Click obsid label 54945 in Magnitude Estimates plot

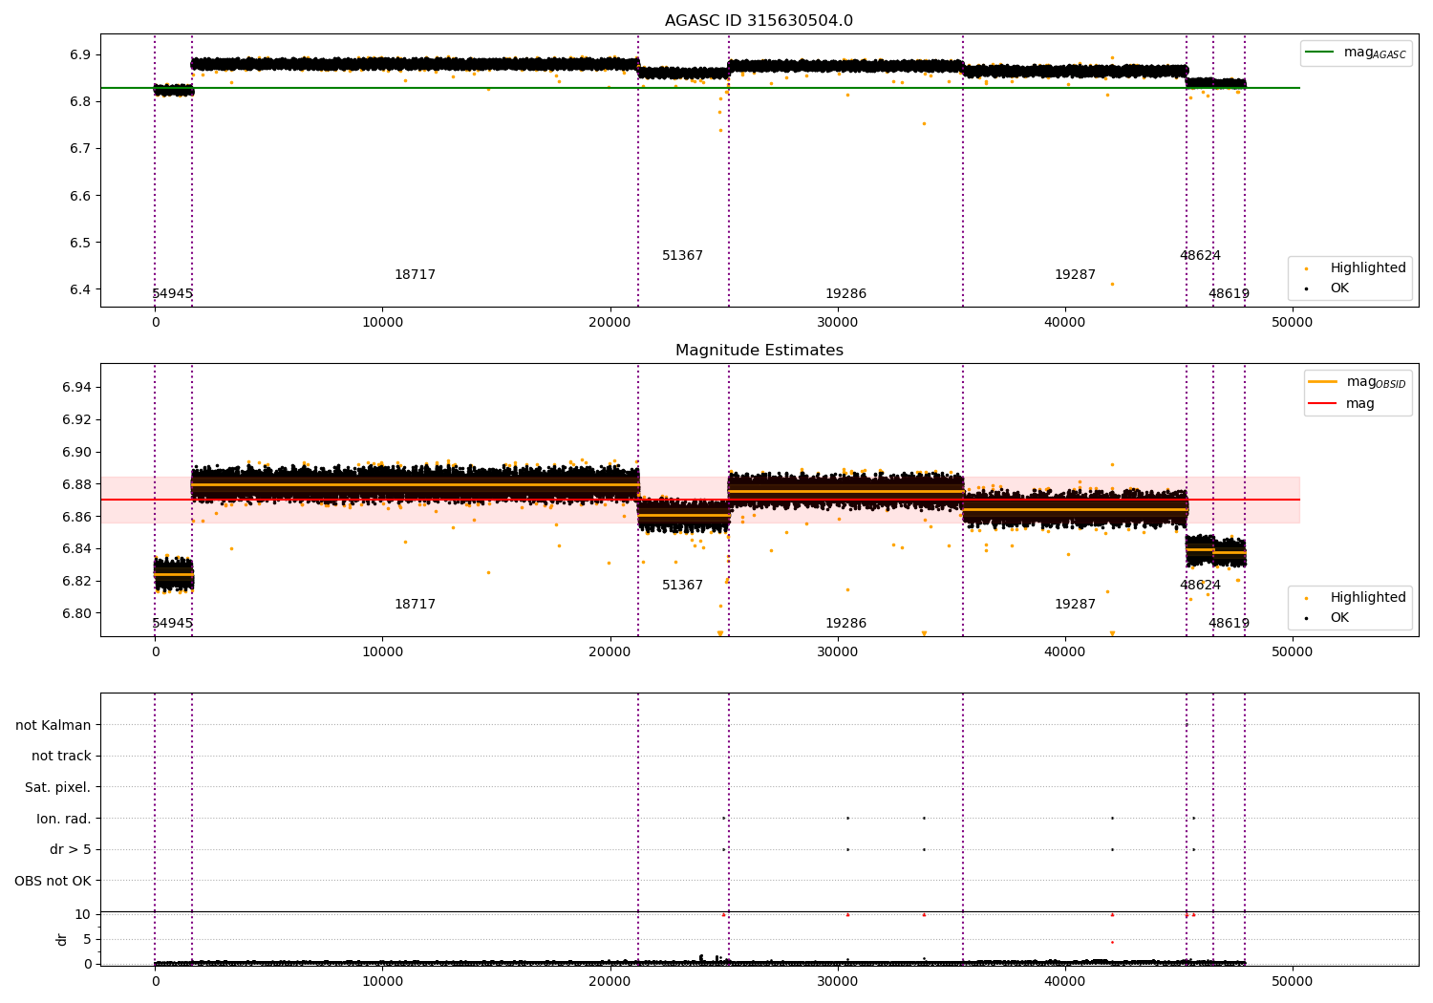pos(173,624)
